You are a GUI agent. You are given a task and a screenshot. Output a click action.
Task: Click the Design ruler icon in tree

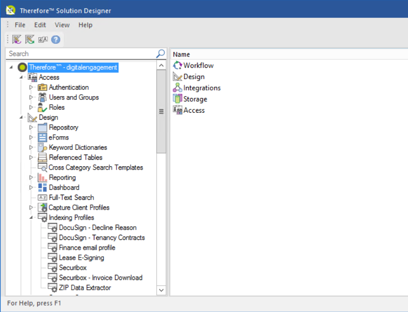[33, 117]
